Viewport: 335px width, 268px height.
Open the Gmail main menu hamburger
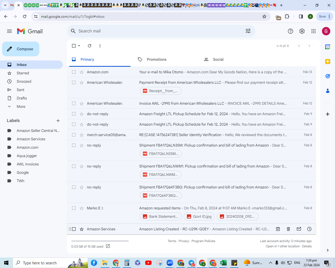[x=9, y=31]
